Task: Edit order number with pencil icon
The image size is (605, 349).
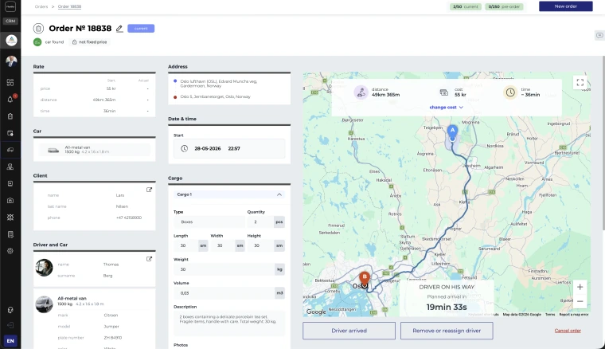Action: 119,29
